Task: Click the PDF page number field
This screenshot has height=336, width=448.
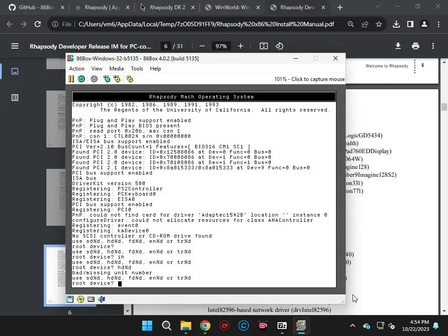Action: pos(166,46)
